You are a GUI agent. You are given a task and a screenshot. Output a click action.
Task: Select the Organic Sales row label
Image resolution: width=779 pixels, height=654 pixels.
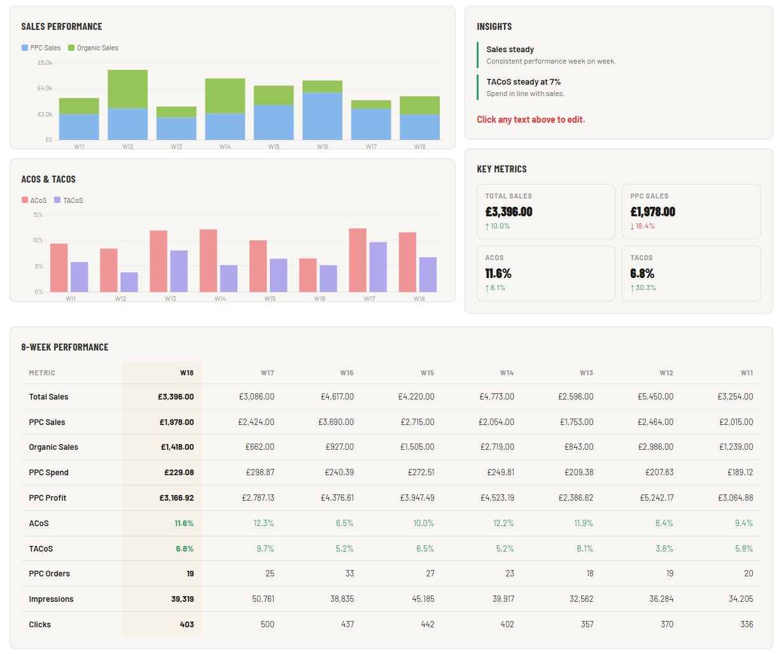53,447
